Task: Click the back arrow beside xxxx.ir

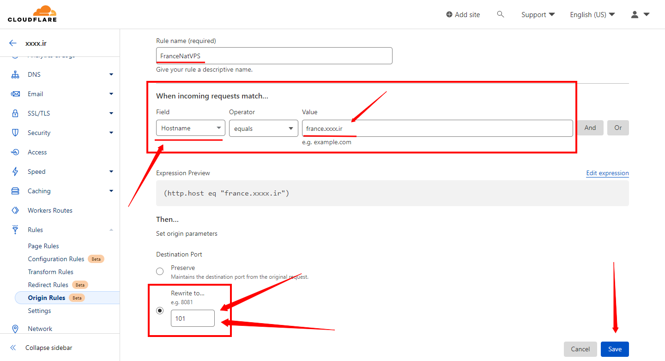Action: click(x=13, y=43)
